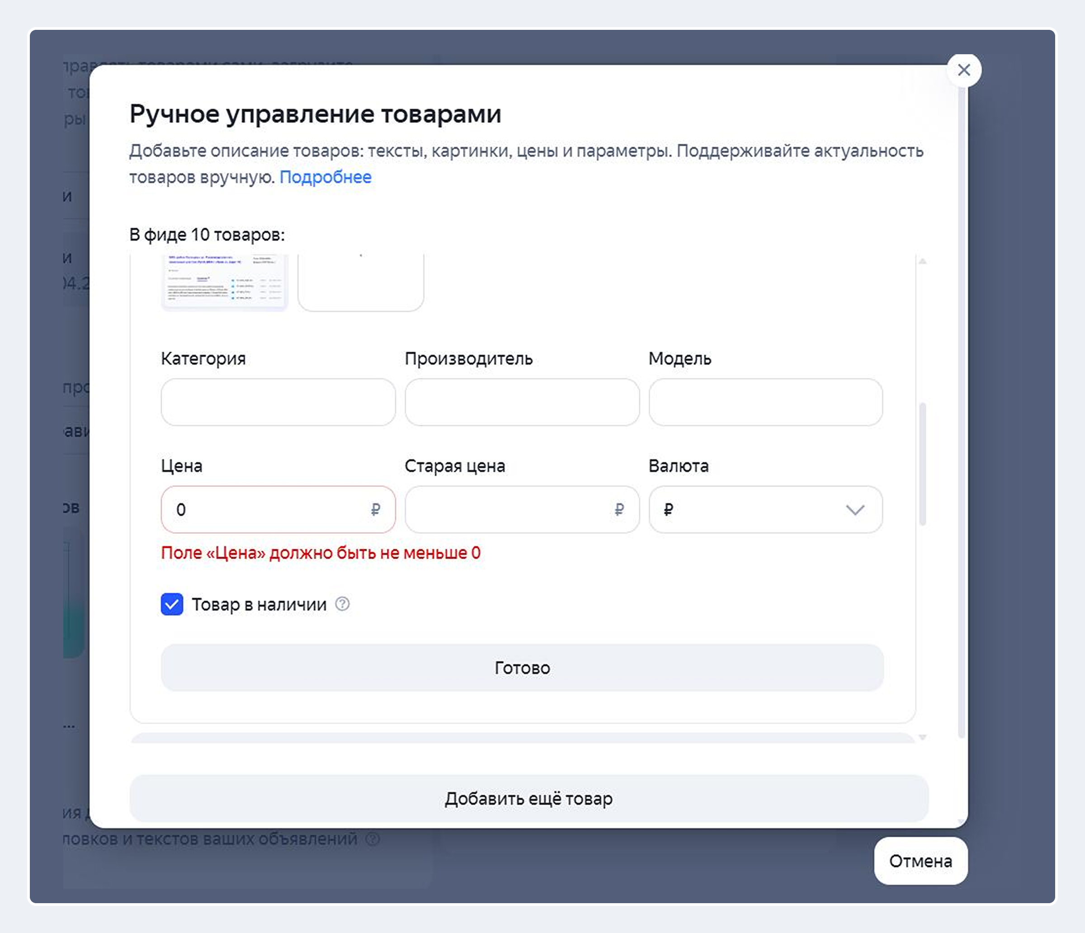1085x933 pixels.
Task: Click the background help icon near объявлений
Action: pos(373,839)
